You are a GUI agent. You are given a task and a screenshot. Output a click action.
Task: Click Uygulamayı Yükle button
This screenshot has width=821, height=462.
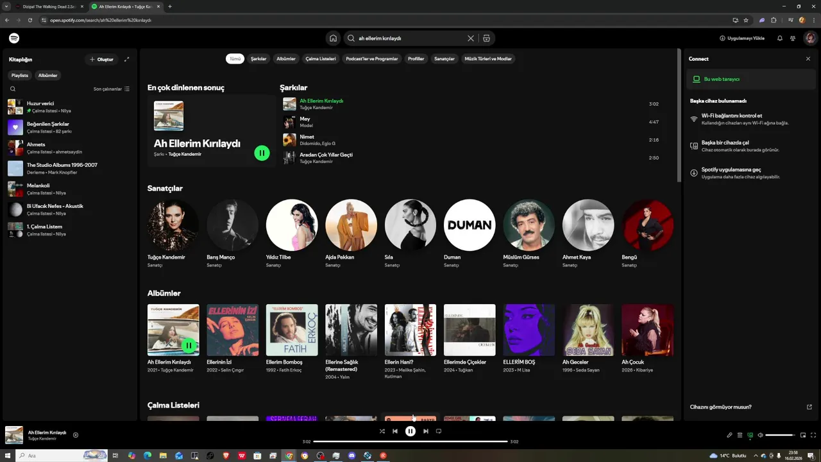pos(742,38)
